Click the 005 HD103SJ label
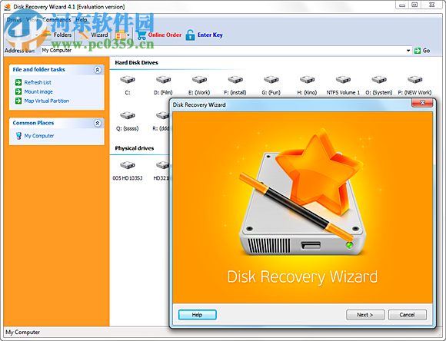Image resolution: width=446 pixels, height=341 pixels. coord(128,178)
